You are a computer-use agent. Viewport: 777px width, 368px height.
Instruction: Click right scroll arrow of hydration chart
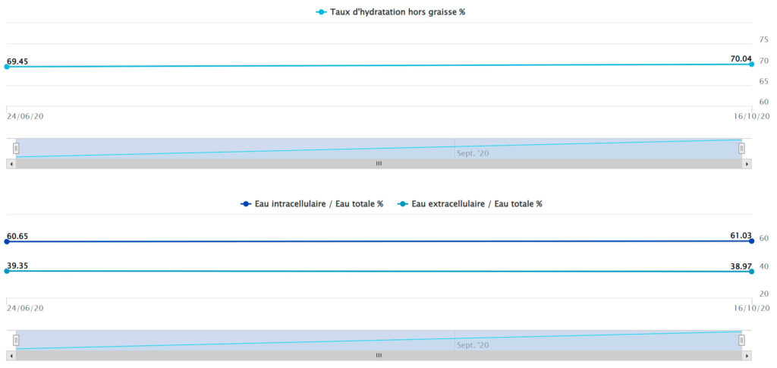[747, 163]
